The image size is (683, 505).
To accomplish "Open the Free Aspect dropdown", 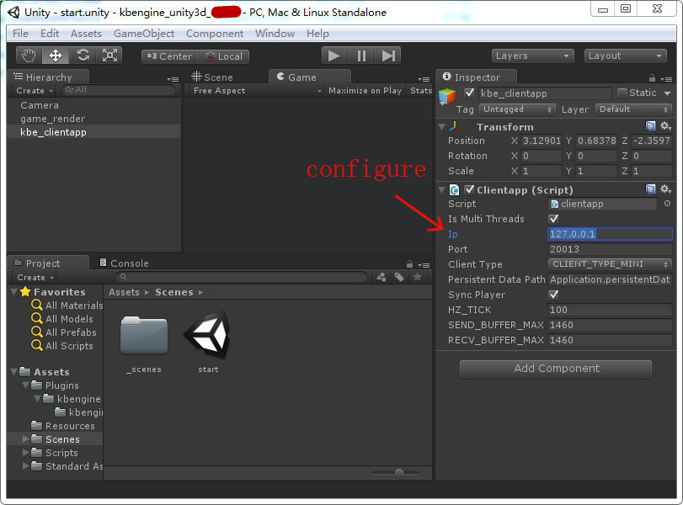I will (x=256, y=91).
